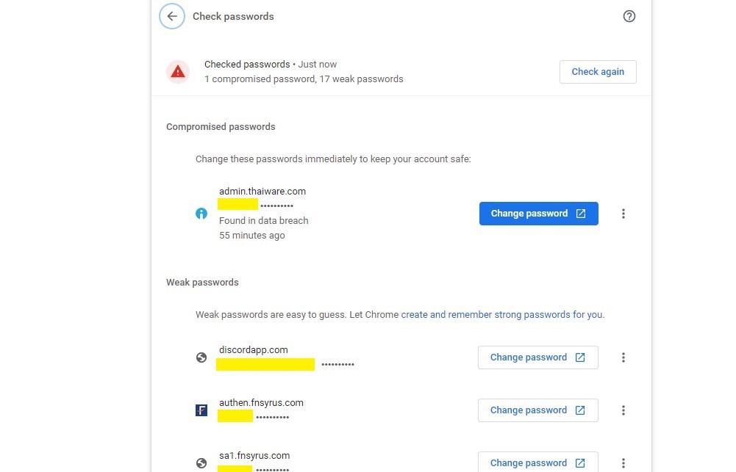The height and width of the screenshot is (472, 736).
Task: Run the password check again
Action: 598,72
